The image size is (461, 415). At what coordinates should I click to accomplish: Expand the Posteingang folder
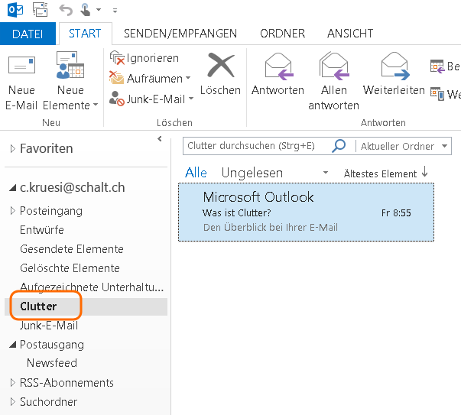click(12, 211)
